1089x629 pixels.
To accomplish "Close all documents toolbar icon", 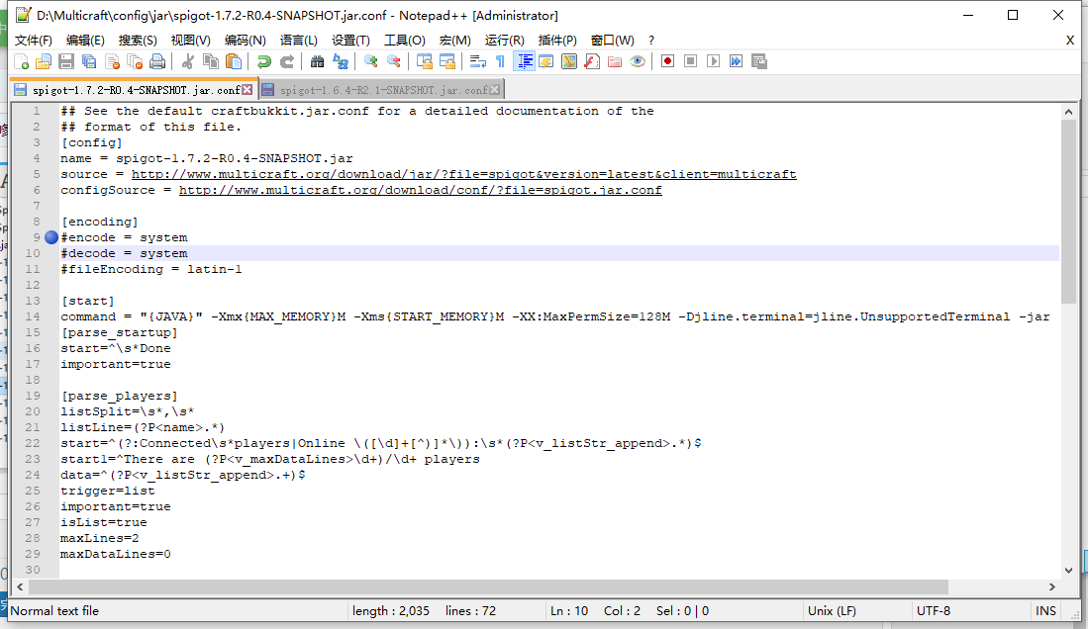I will click(x=136, y=61).
